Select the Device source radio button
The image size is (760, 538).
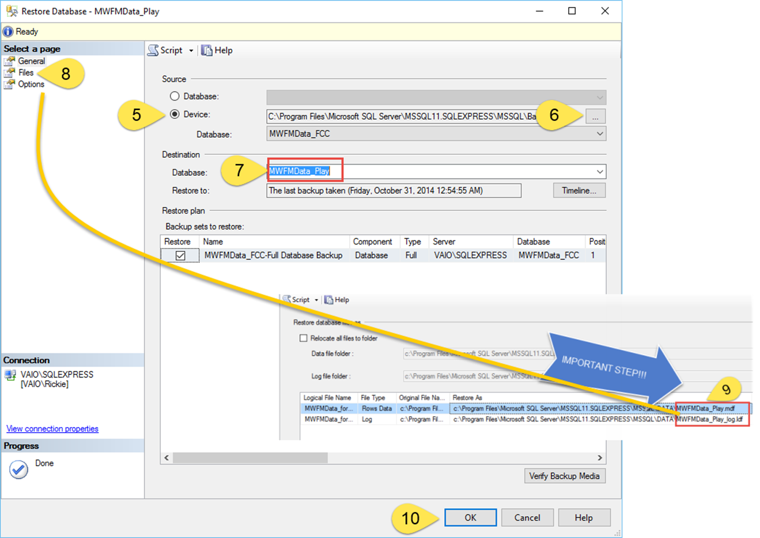[x=175, y=115]
